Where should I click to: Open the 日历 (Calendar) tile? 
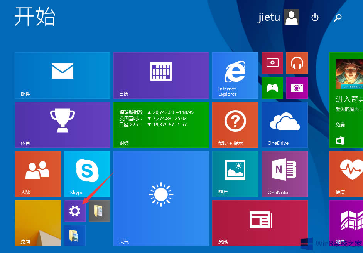[161, 75]
